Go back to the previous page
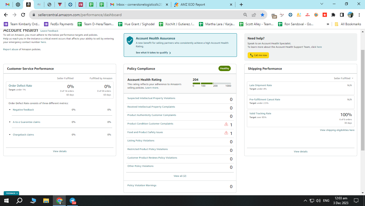The image size is (365, 206). click(6, 15)
